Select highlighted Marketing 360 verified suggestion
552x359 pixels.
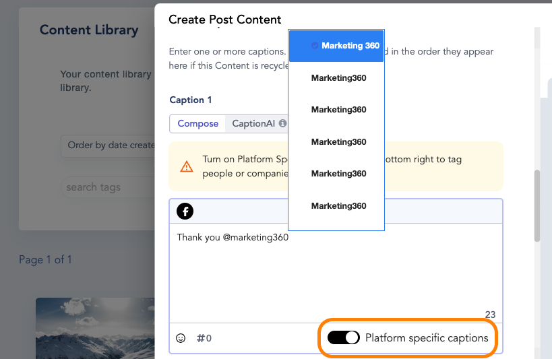coord(336,46)
